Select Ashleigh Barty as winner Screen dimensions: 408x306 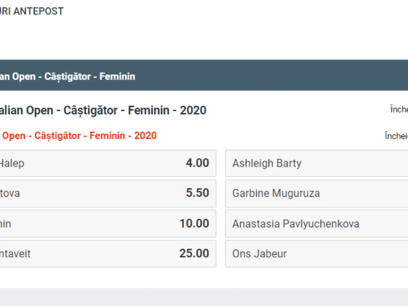267,164
